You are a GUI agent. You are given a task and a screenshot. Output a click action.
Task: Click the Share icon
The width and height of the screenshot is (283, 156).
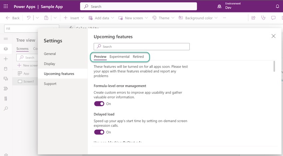pos(253,18)
